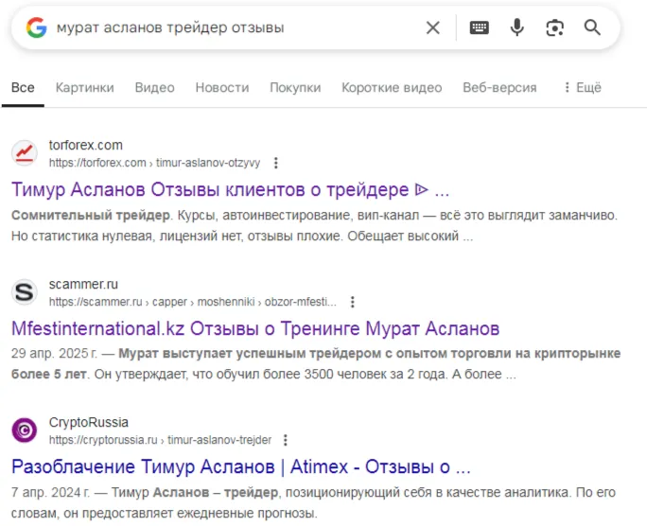This screenshot has height=526, width=647.
Task: Open the Покупки tab
Action: (295, 87)
